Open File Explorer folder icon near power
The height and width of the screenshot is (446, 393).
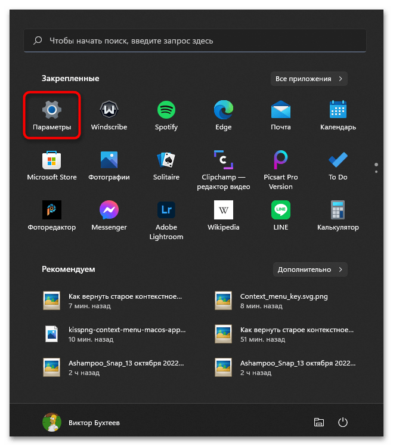(x=318, y=422)
